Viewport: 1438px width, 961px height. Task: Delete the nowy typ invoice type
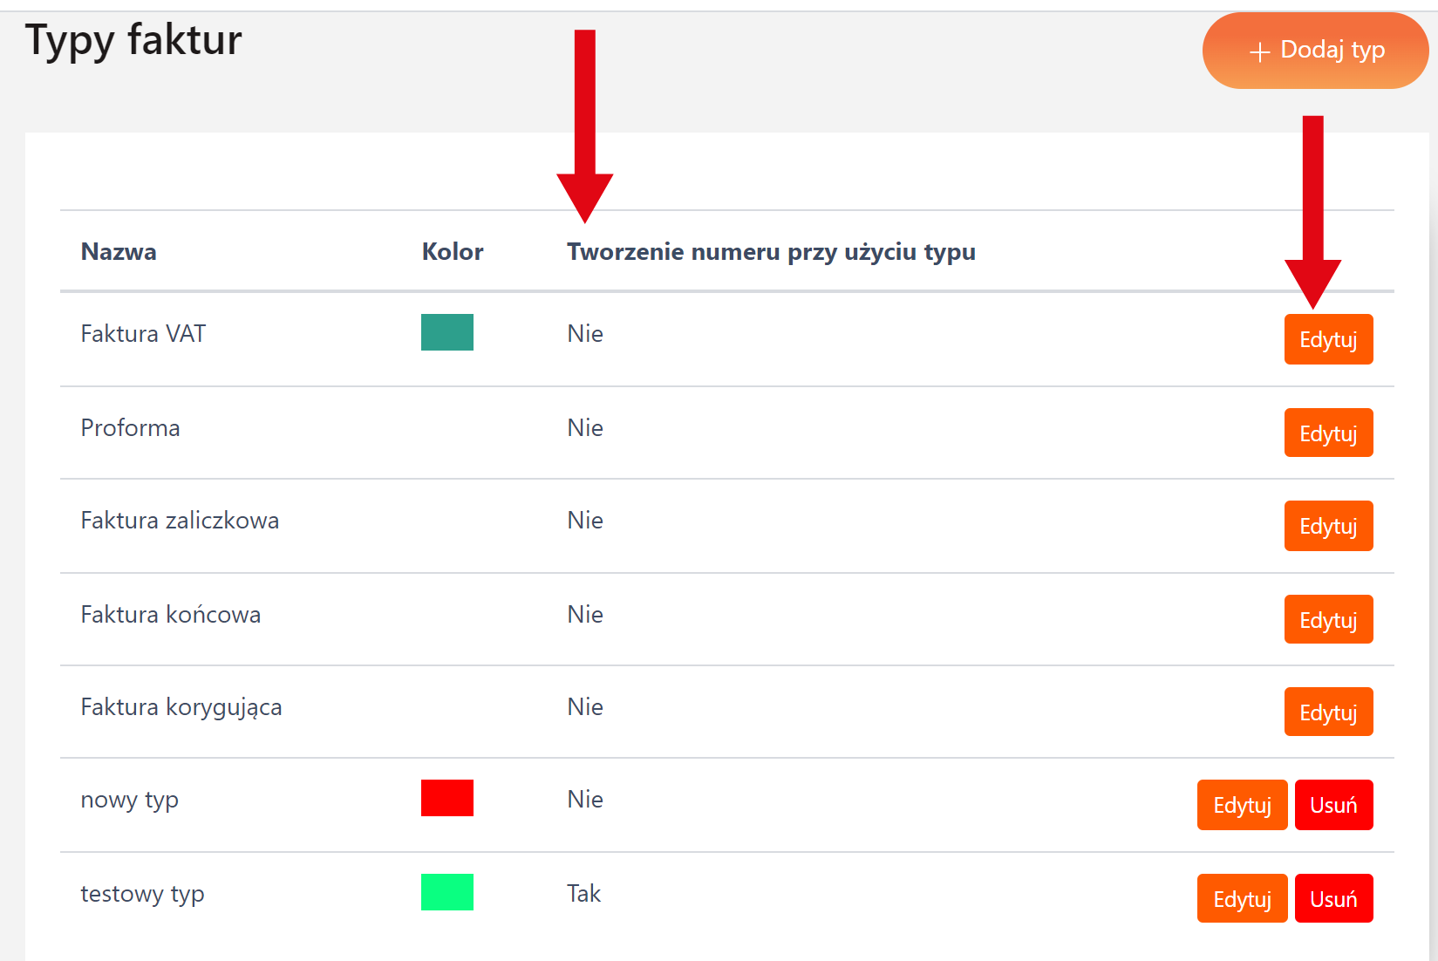(1333, 805)
